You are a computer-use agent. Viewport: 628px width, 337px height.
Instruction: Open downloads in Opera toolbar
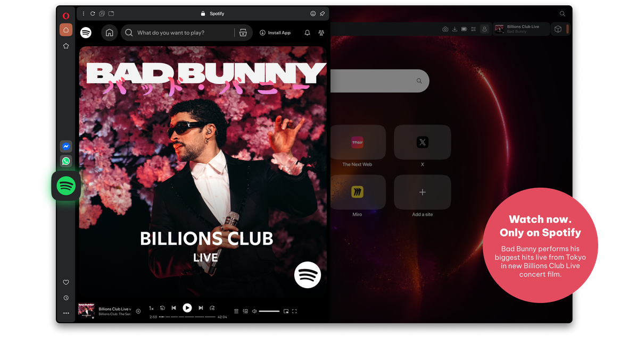pyautogui.click(x=455, y=29)
